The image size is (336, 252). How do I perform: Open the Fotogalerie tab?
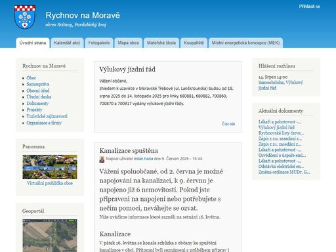pyautogui.click(x=99, y=43)
